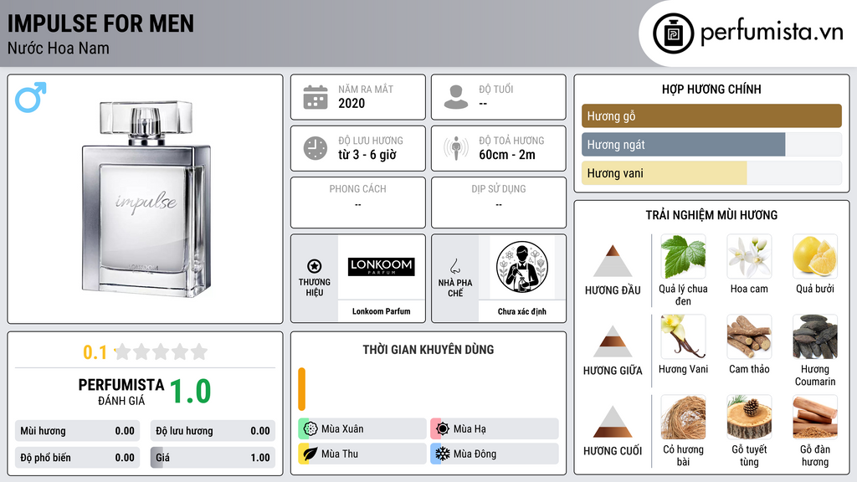857x482 pixels.
Task: Select the Quả bưởi note image
Action: (x=815, y=257)
